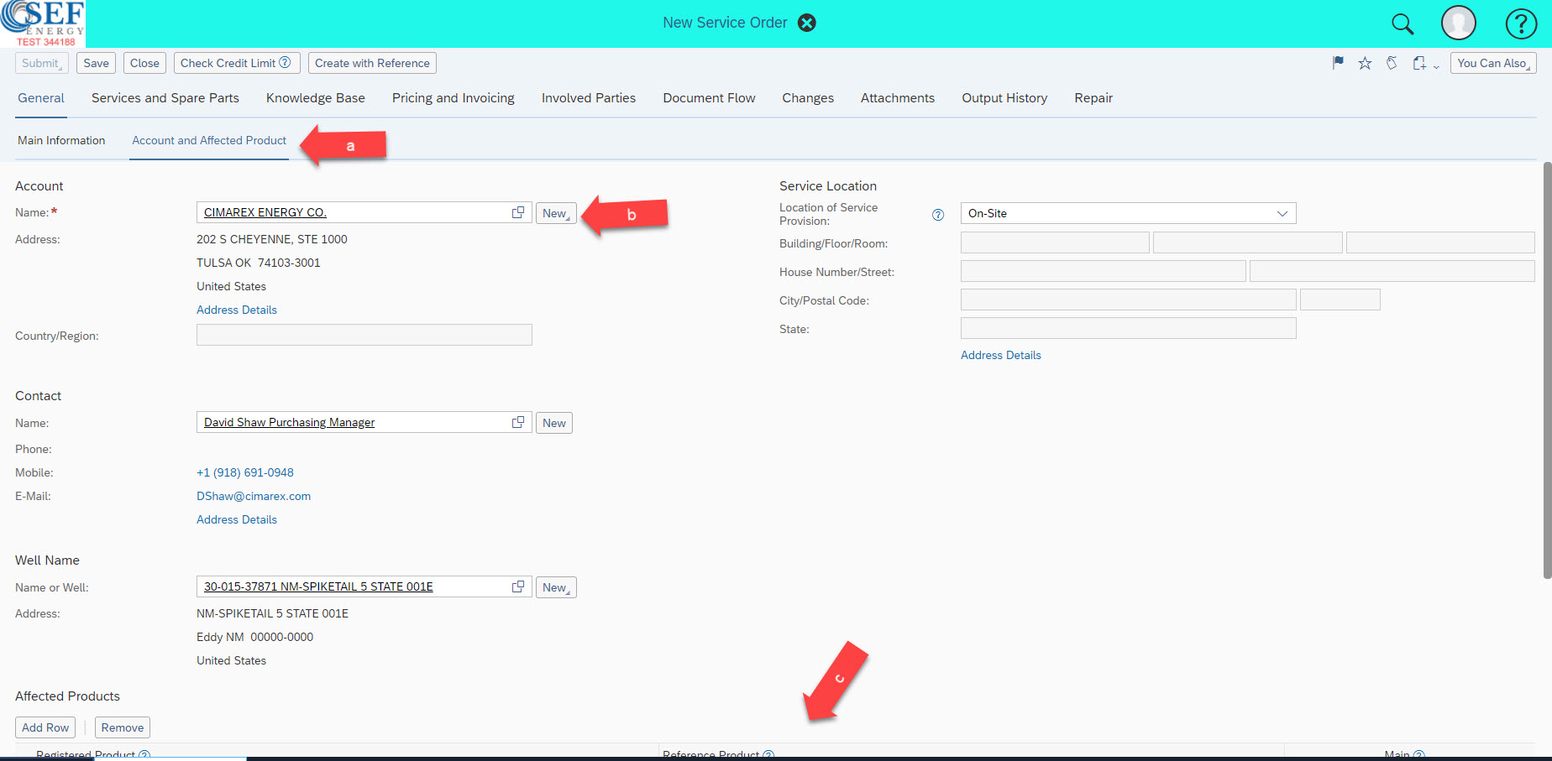Image resolution: width=1552 pixels, height=761 pixels.
Task: Open Services and Spare Parts tab
Action: pos(165,98)
